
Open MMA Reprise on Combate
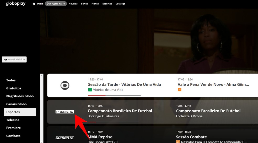tap(100, 137)
